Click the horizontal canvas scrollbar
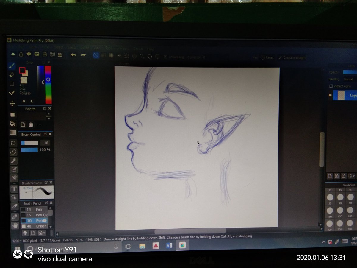This screenshot has width=357, height=268. [x=190, y=231]
